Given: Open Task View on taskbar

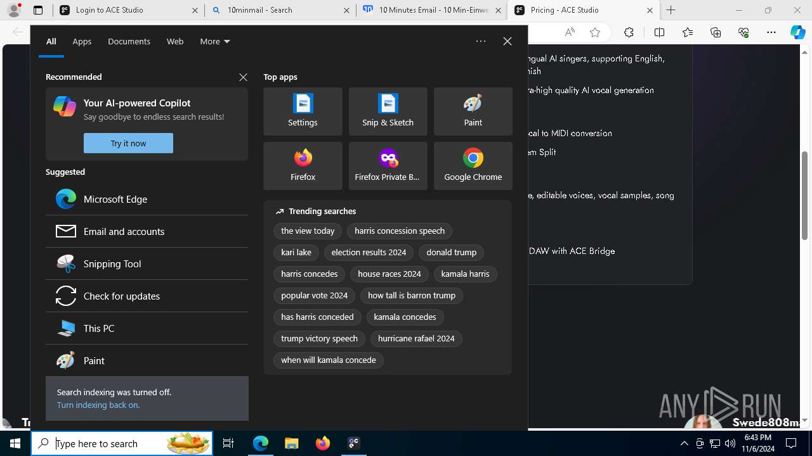Looking at the screenshot, I should tap(228, 443).
